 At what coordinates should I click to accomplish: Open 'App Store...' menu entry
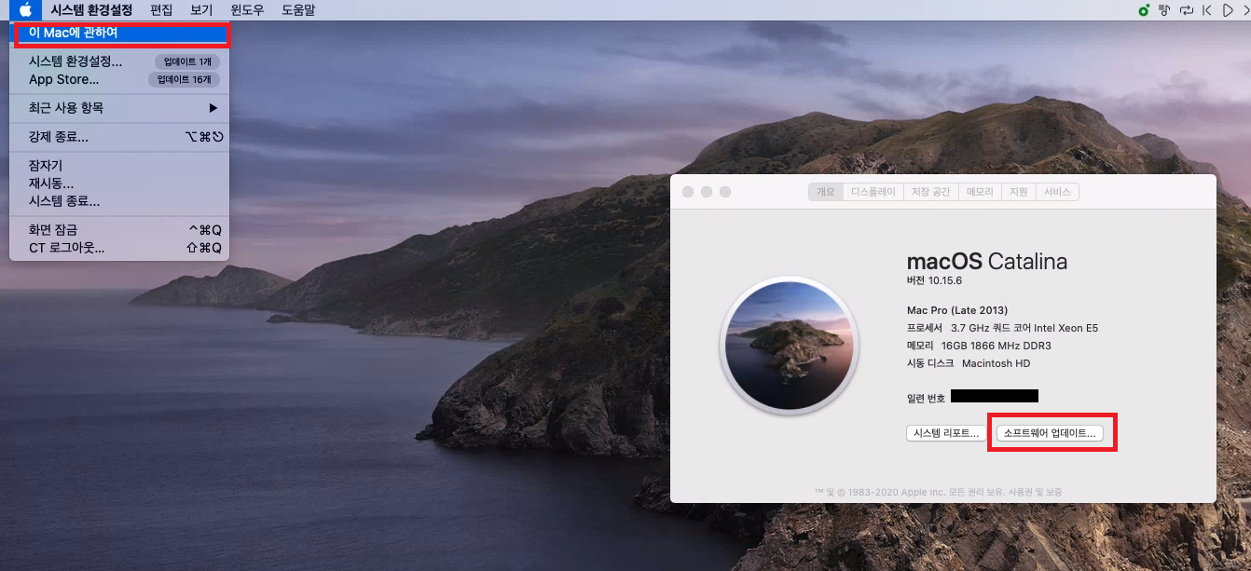119,79
